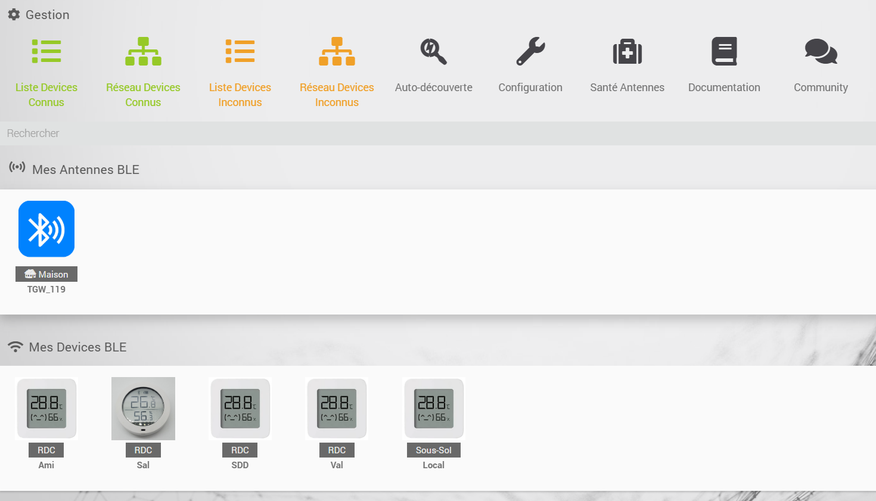Viewport: 876px width, 501px height.
Task: Open Réseau Devices Connus network icon
Action: tap(143, 52)
